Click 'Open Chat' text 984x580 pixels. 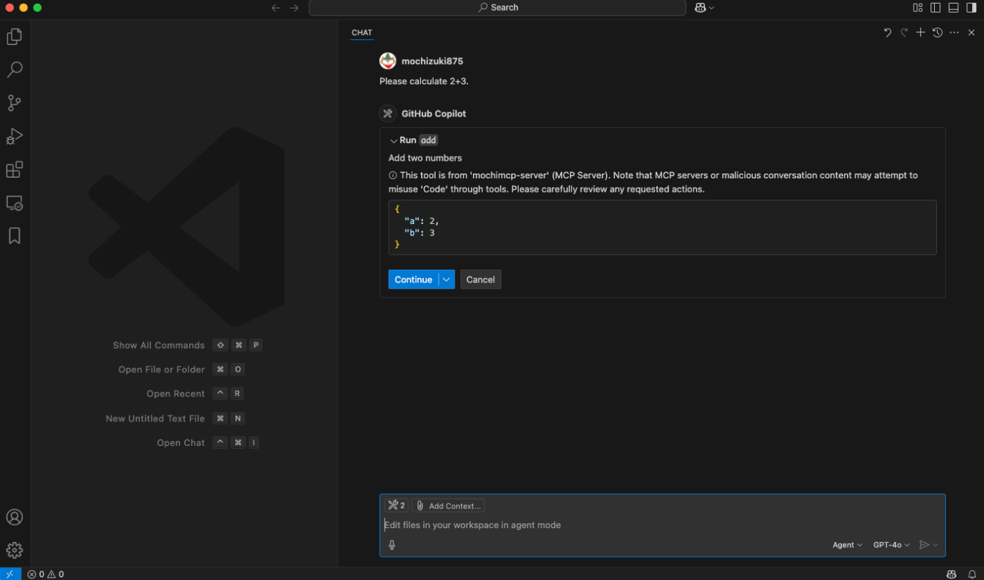(x=181, y=443)
